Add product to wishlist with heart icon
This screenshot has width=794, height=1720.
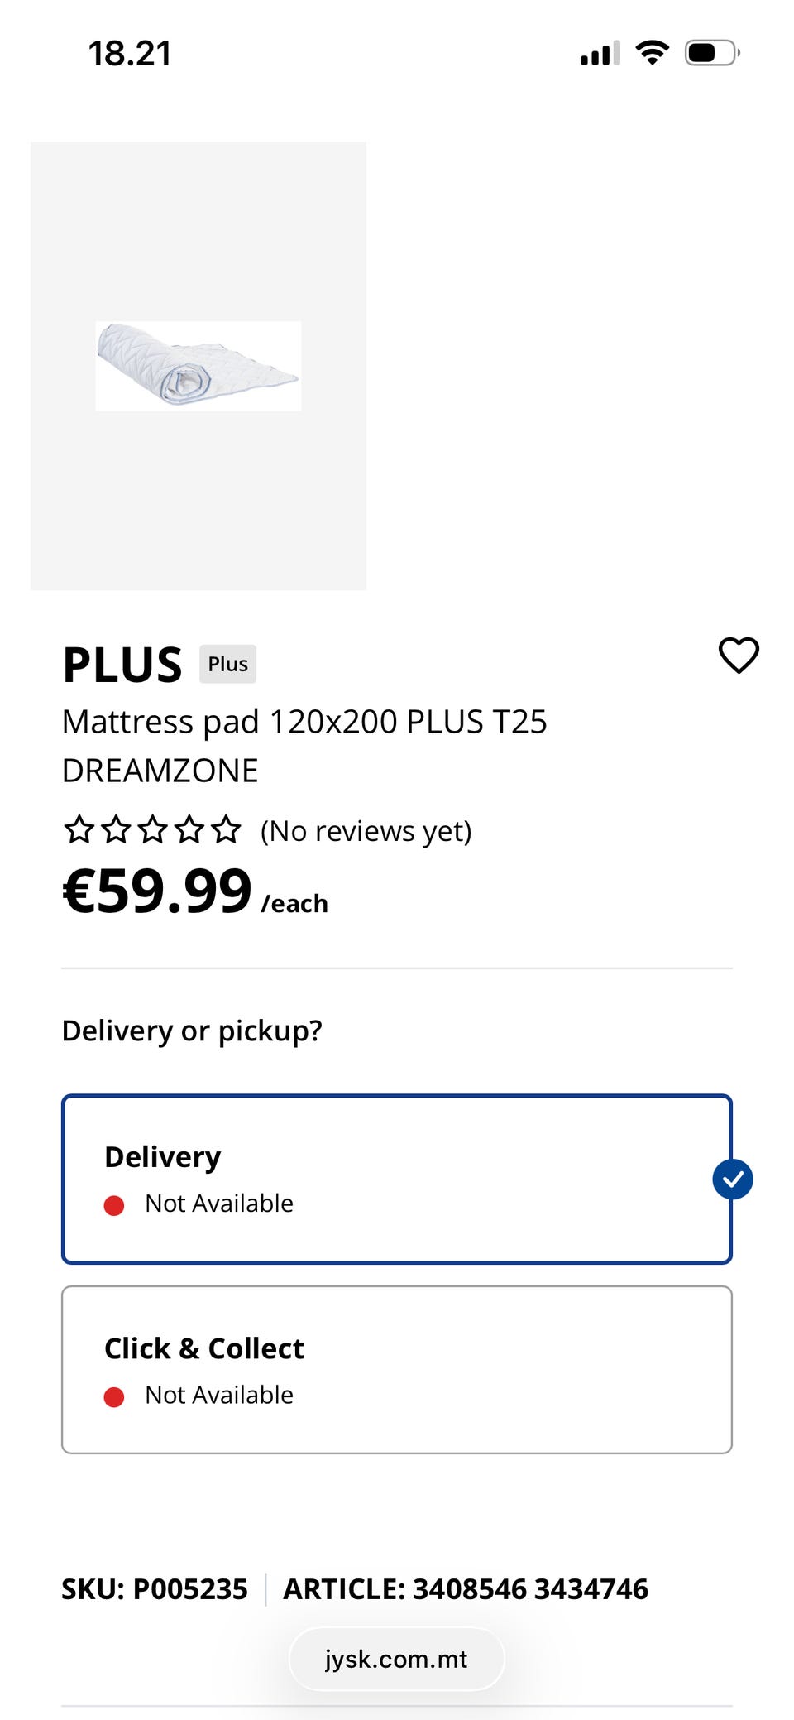point(739,656)
